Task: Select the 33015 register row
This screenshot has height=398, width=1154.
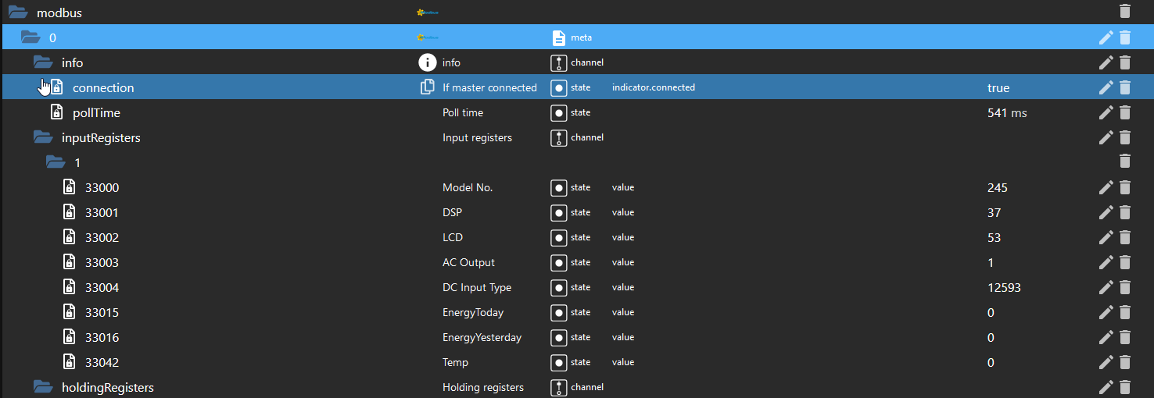Action: pos(577,312)
